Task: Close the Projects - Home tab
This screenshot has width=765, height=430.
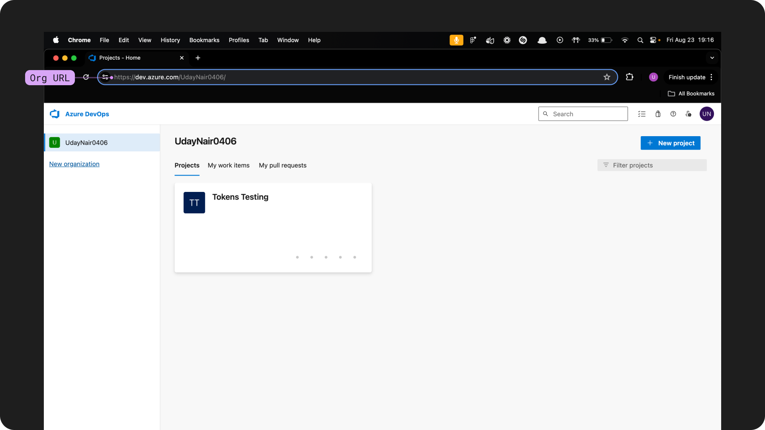Action: tap(182, 58)
